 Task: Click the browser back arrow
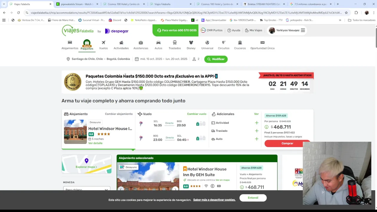[x=4, y=13]
